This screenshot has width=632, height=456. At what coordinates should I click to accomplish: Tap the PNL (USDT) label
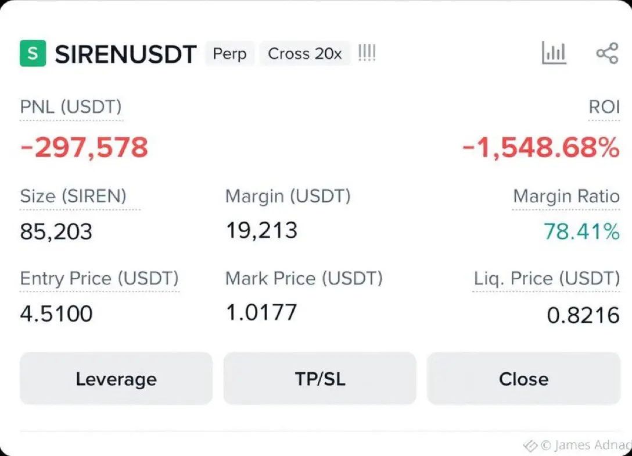click(71, 107)
